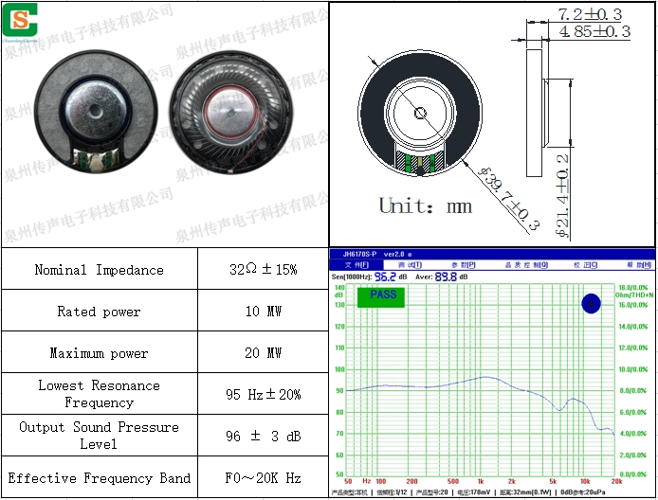Select the speaker front diaphragm photo
The width and height of the screenshot is (658, 500).
[231, 113]
